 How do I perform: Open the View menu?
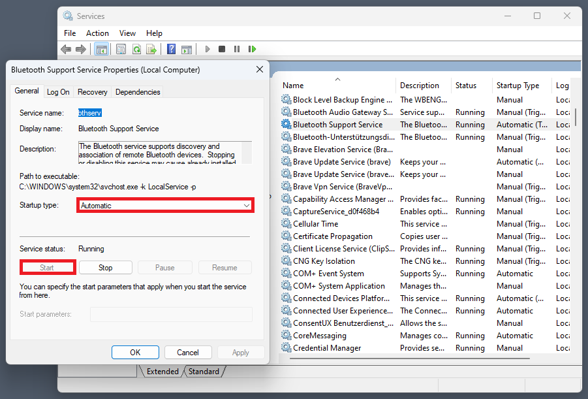click(127, 33)
